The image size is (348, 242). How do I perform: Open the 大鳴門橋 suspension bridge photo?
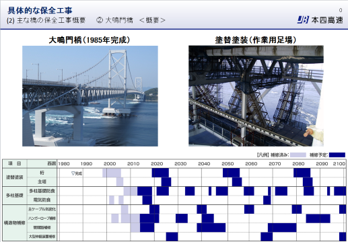[90, 96]
